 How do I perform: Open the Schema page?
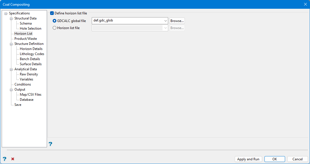26,23
